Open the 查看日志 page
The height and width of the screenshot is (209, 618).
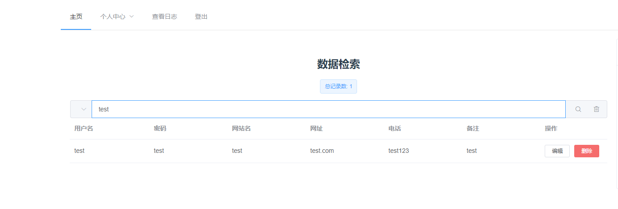tap(164, 16)
